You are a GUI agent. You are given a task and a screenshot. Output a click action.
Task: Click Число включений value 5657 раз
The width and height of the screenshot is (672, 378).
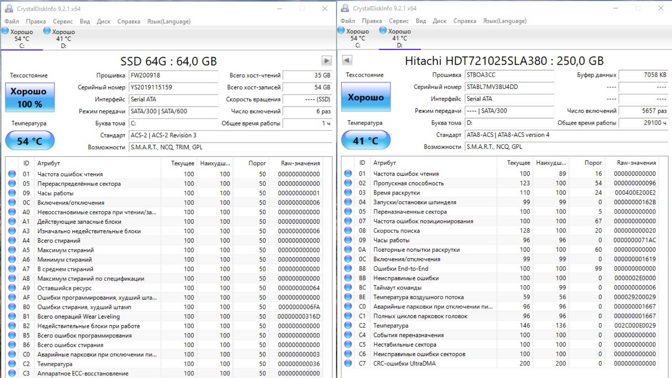(643, 111)
